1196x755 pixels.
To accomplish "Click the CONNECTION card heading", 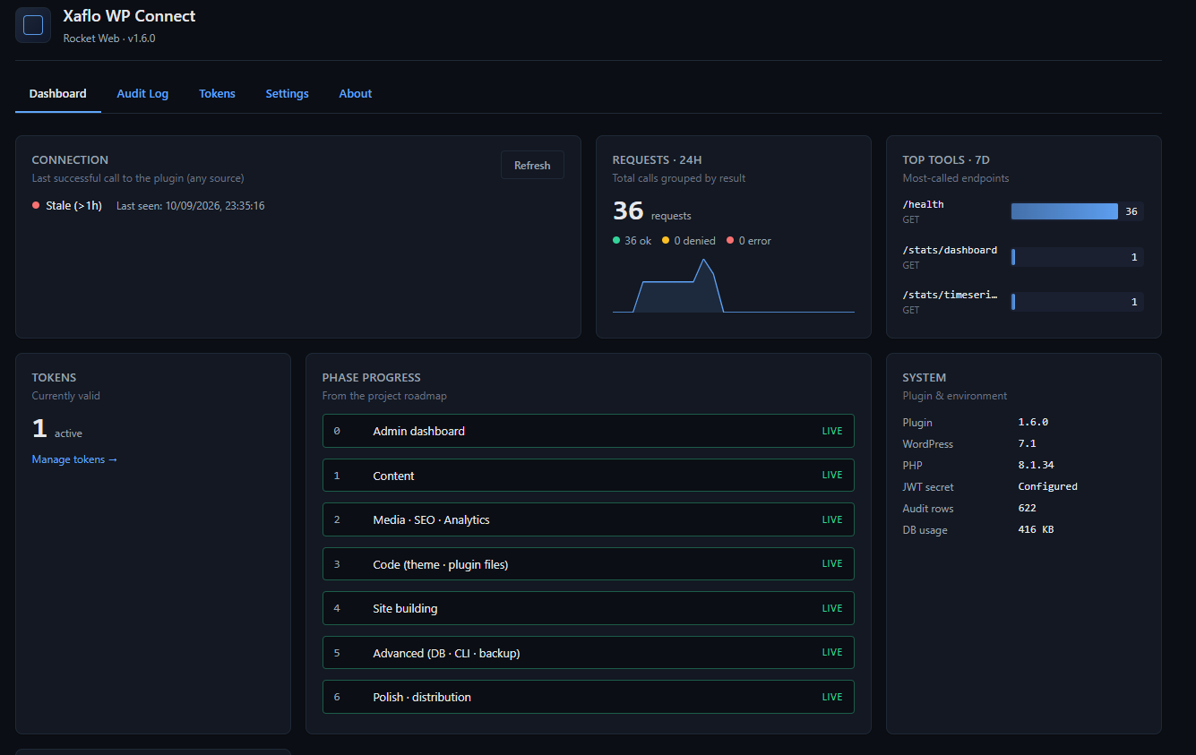I will 70,160.
